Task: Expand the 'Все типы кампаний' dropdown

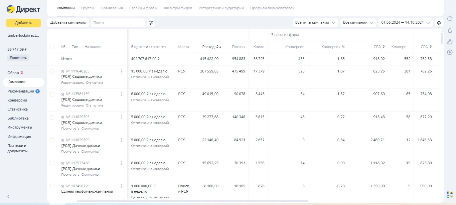Action: [x=315, y=23]
